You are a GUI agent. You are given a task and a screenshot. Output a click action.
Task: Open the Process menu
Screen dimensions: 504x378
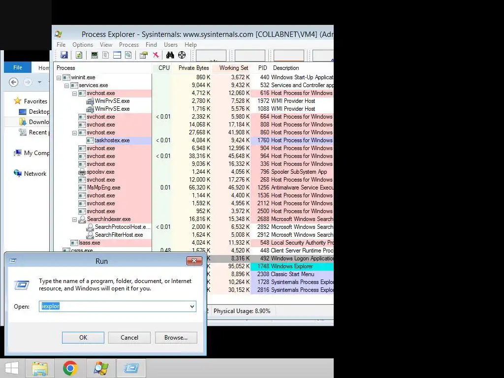pyautogui.click(x=129, y=45)
